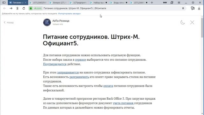Switch to the 15712360259 tab

point(38,3)
